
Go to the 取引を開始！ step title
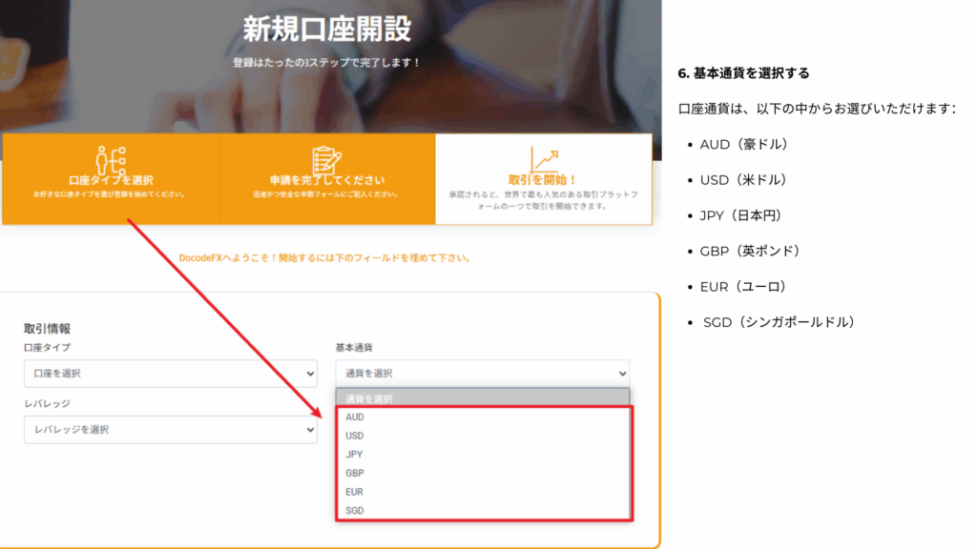[543, 179]
